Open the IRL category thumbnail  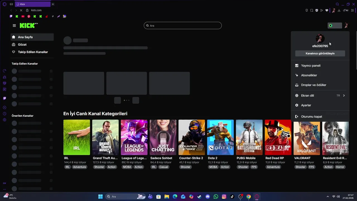(77, 137)
